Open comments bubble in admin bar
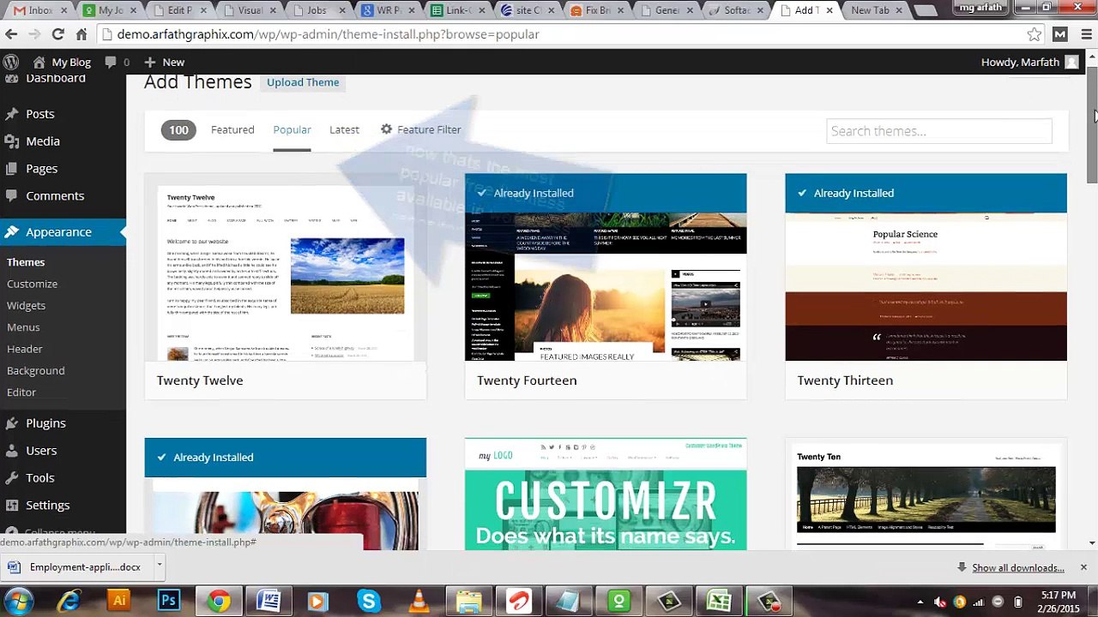 click(x=117, y=62)
